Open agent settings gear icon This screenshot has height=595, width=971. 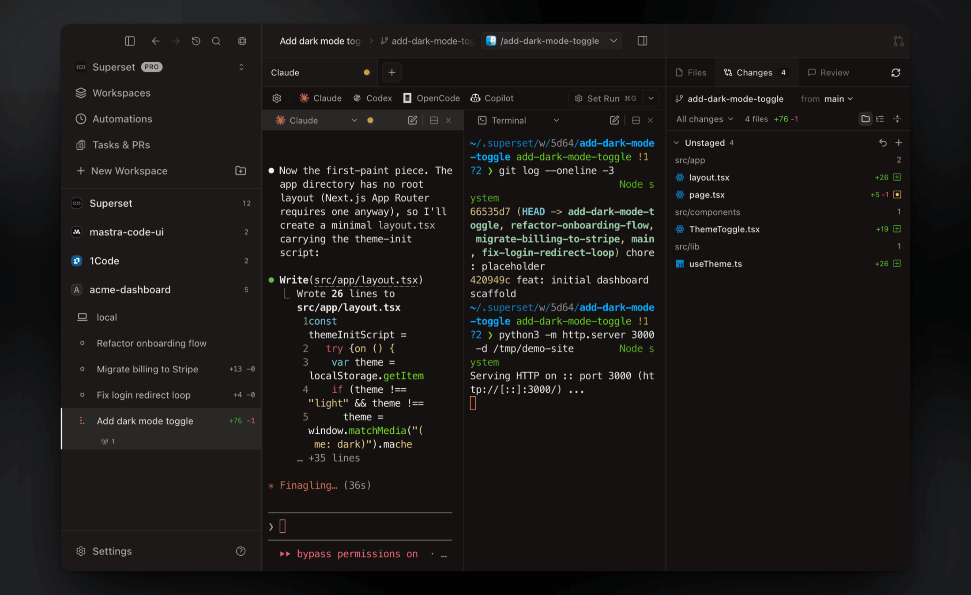pos(277,98)
